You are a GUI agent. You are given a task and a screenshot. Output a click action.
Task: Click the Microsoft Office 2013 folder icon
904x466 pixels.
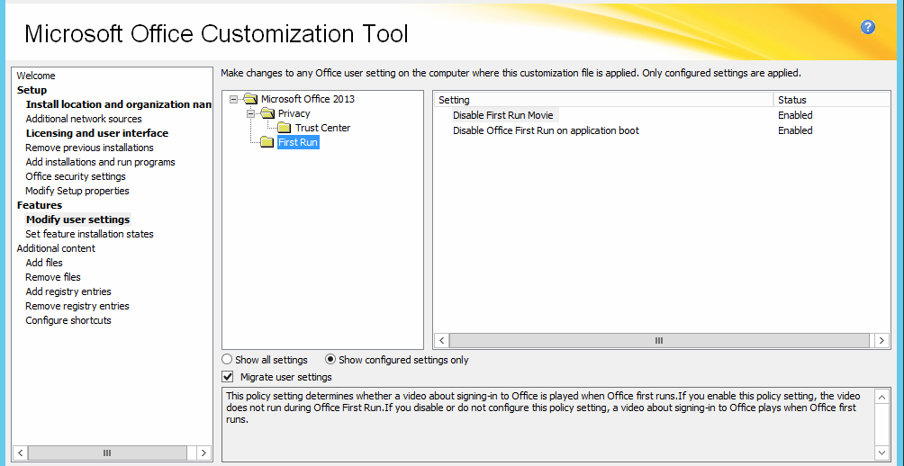(250, 99)
